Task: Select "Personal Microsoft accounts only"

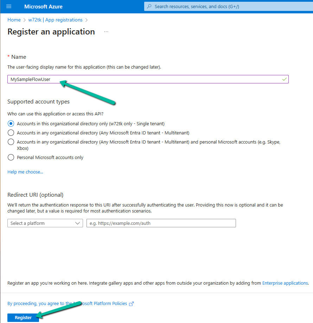Action: click(x=11, y=157)
